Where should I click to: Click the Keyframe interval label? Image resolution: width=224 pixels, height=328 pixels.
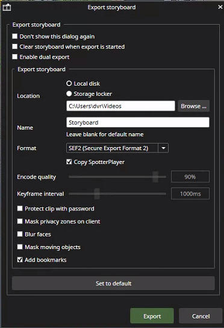coord(40,194)
